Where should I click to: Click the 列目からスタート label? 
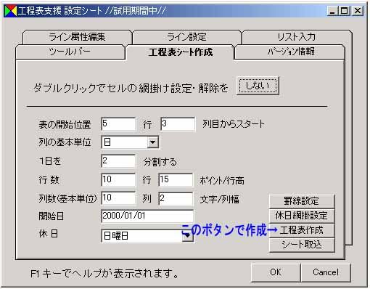(x=234, y=124)
